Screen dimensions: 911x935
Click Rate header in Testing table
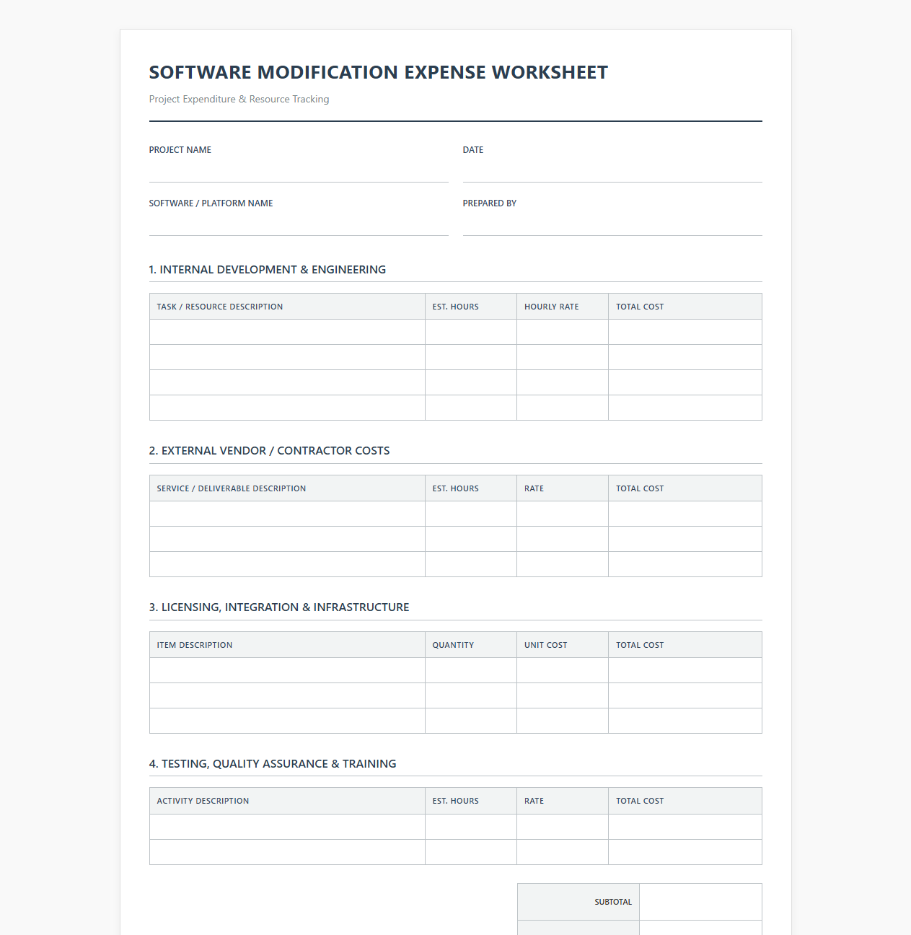click(x=563, y=801)
